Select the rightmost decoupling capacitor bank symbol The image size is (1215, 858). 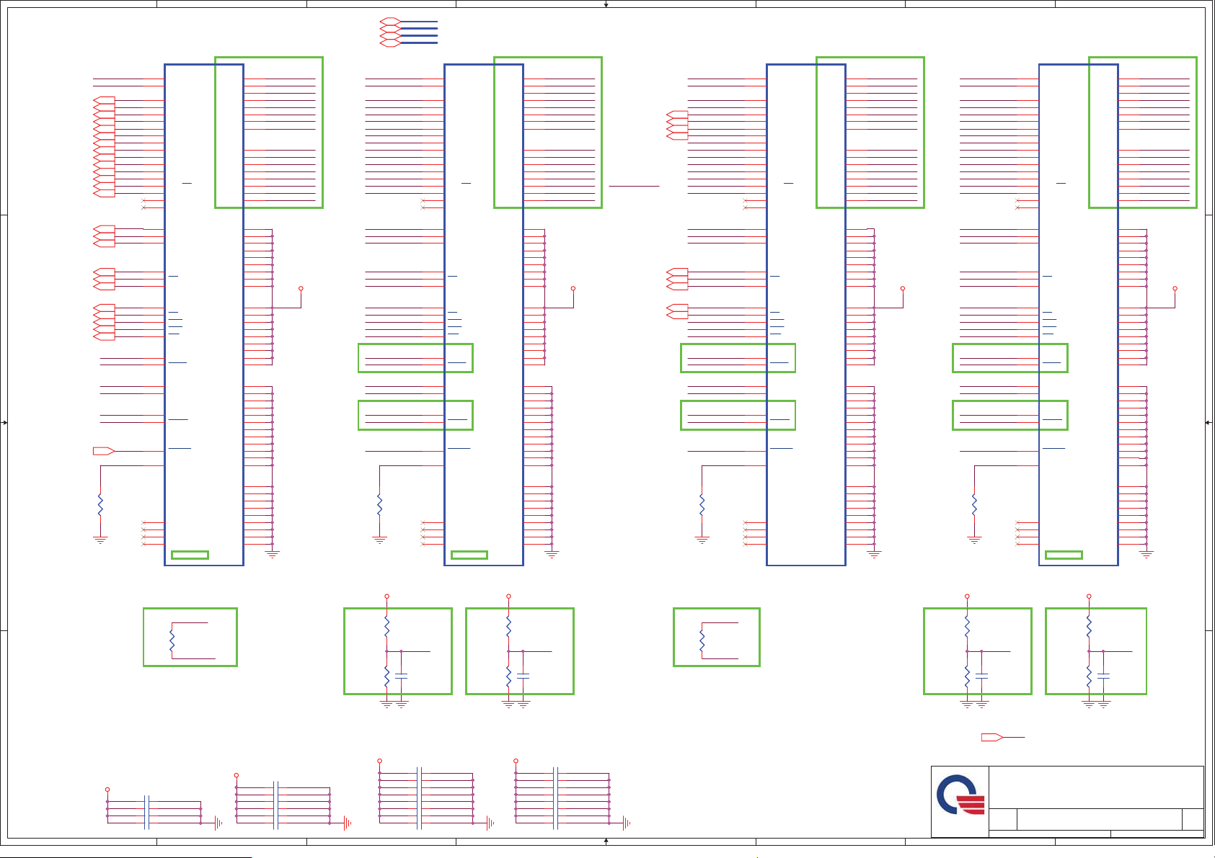point(555,797)
